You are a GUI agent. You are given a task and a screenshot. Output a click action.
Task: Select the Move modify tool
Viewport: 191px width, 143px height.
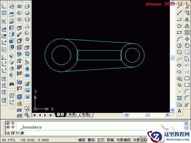187,39
